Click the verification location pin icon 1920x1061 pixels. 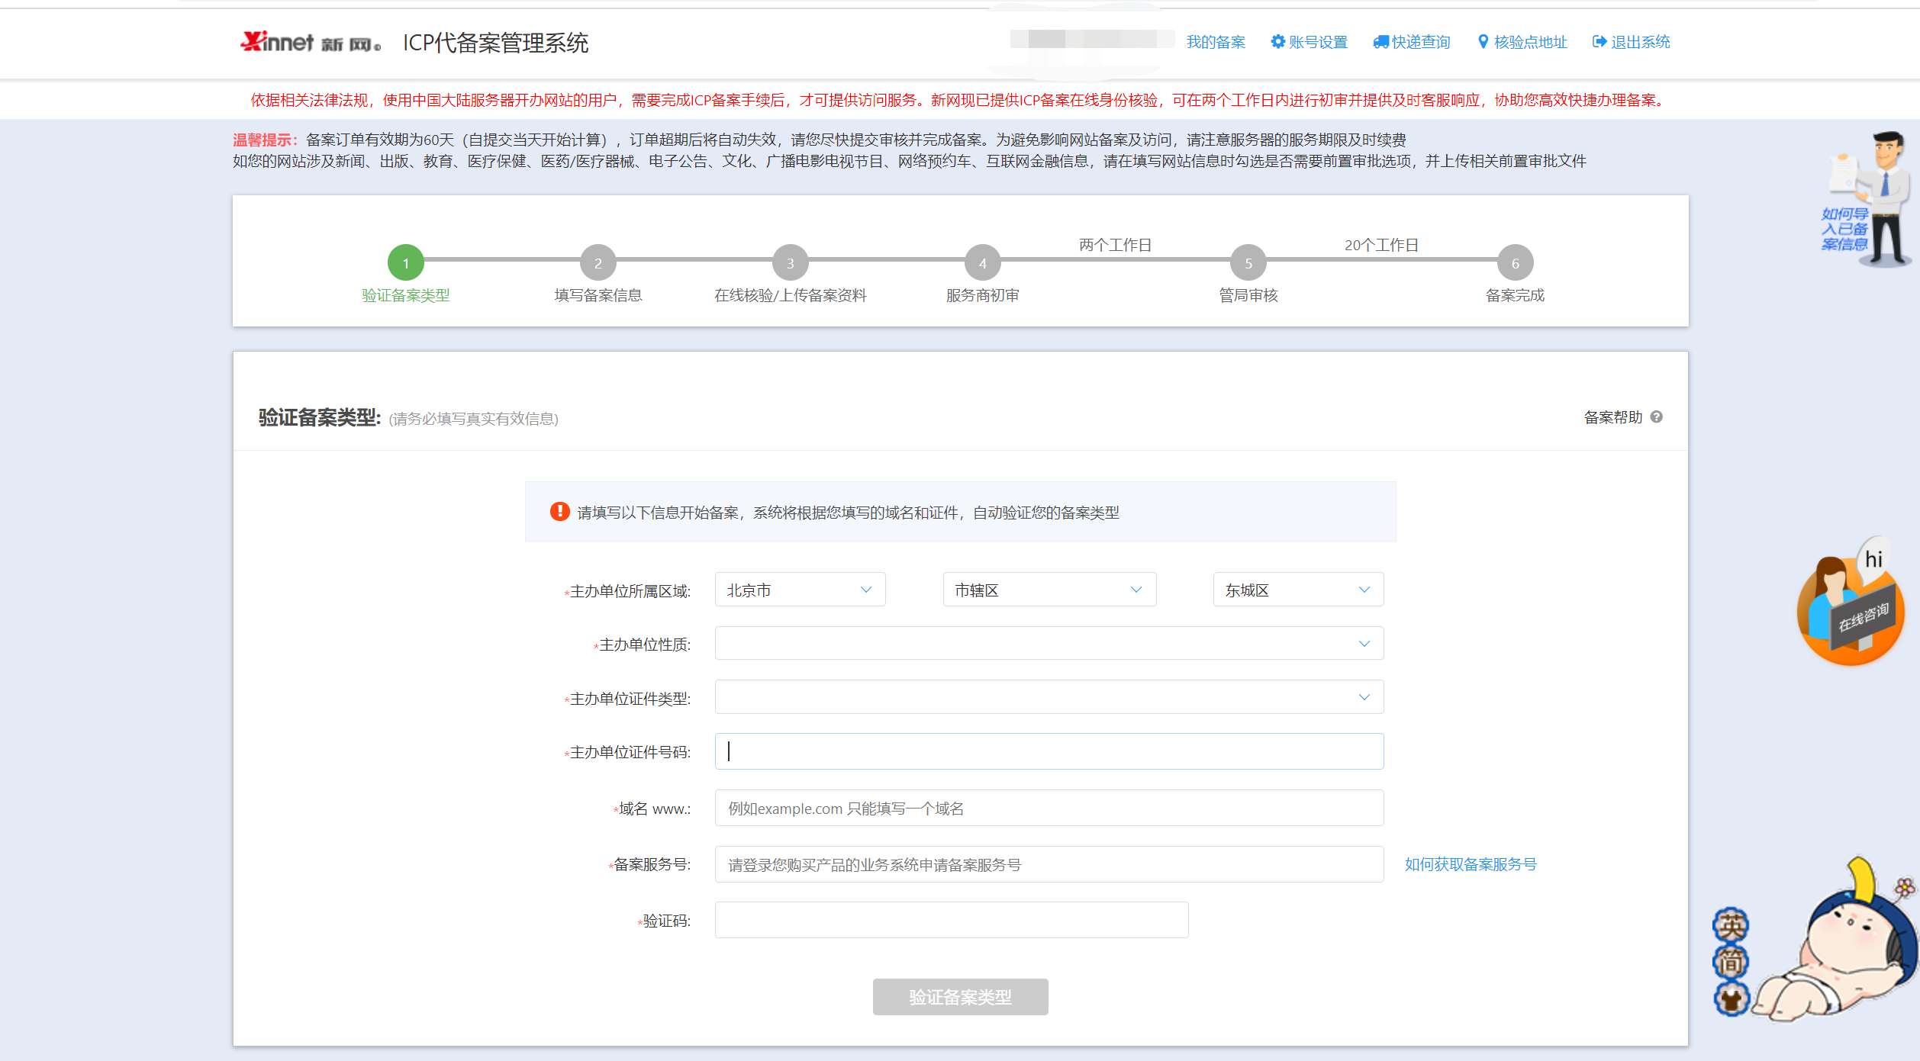coord(1483,42)
